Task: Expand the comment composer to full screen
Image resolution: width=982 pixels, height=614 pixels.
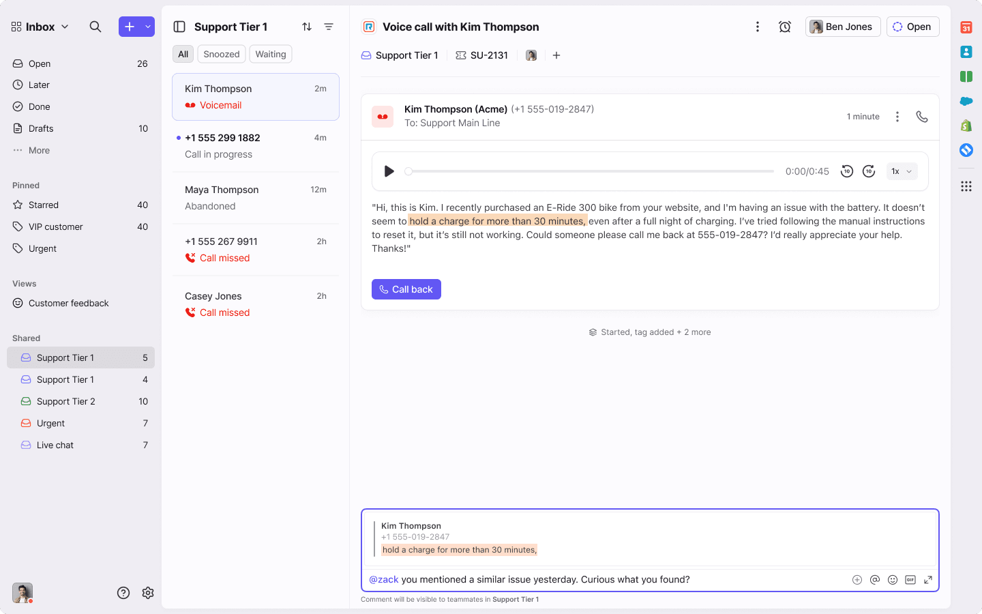Action: [x=928, y=579]
